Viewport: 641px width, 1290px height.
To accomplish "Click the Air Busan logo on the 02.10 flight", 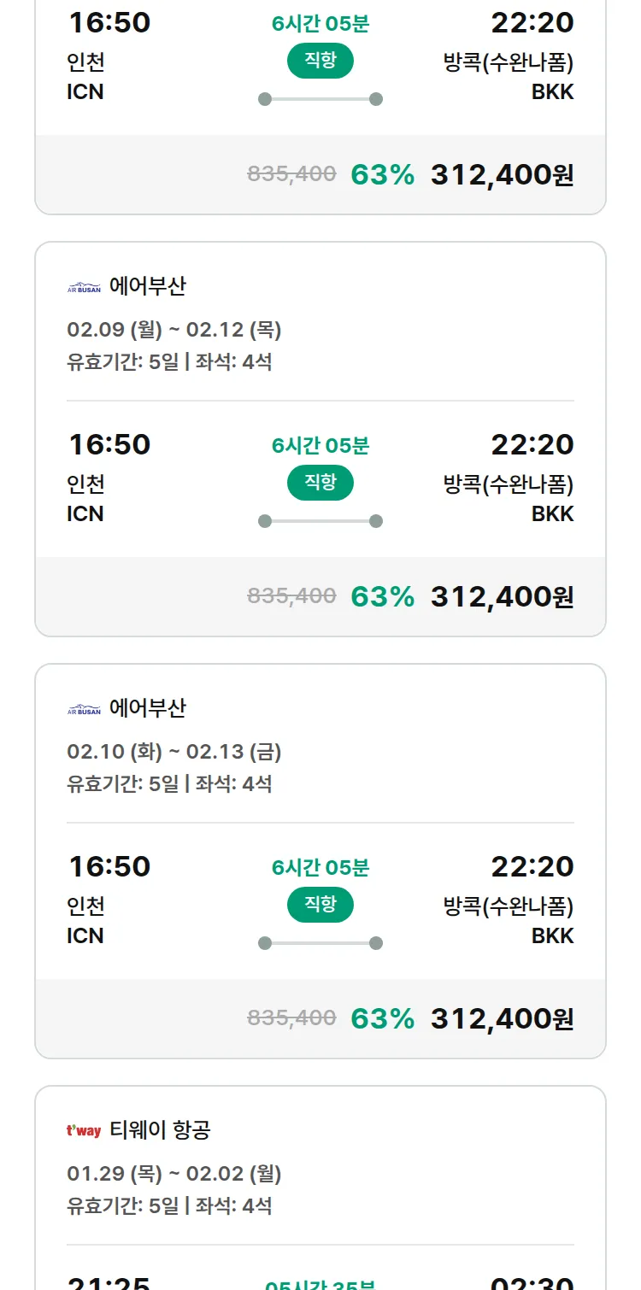I will click(x=84, y=709).
